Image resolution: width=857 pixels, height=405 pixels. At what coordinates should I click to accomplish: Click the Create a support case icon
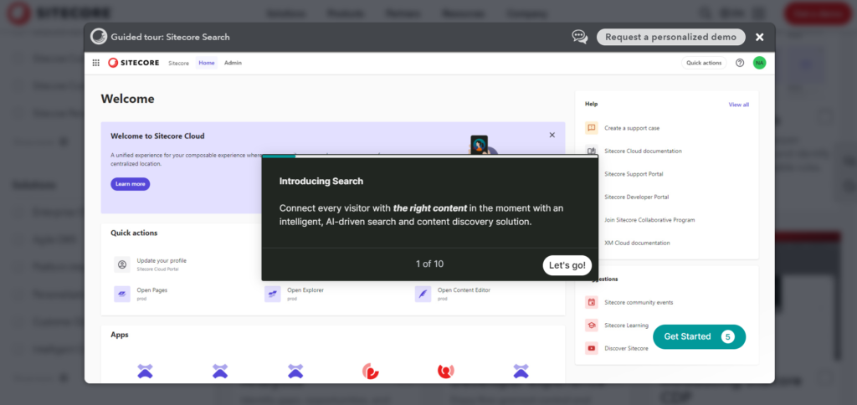click(x=592, y=128)
